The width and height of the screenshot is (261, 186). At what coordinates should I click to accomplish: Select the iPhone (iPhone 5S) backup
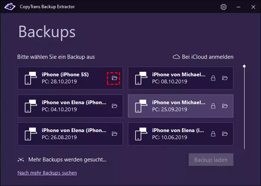[65, 78]
